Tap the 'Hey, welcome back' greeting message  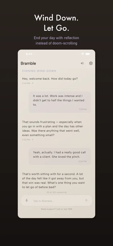coord(50,79)
